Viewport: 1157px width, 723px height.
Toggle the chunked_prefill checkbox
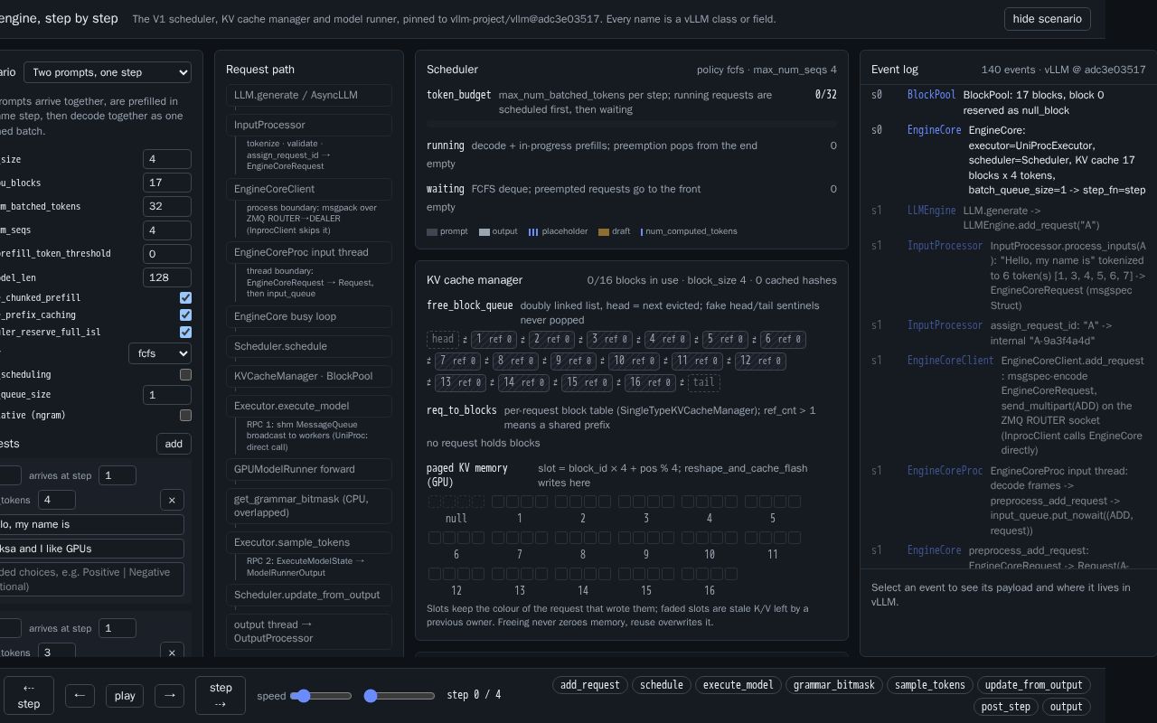(185, 297)
